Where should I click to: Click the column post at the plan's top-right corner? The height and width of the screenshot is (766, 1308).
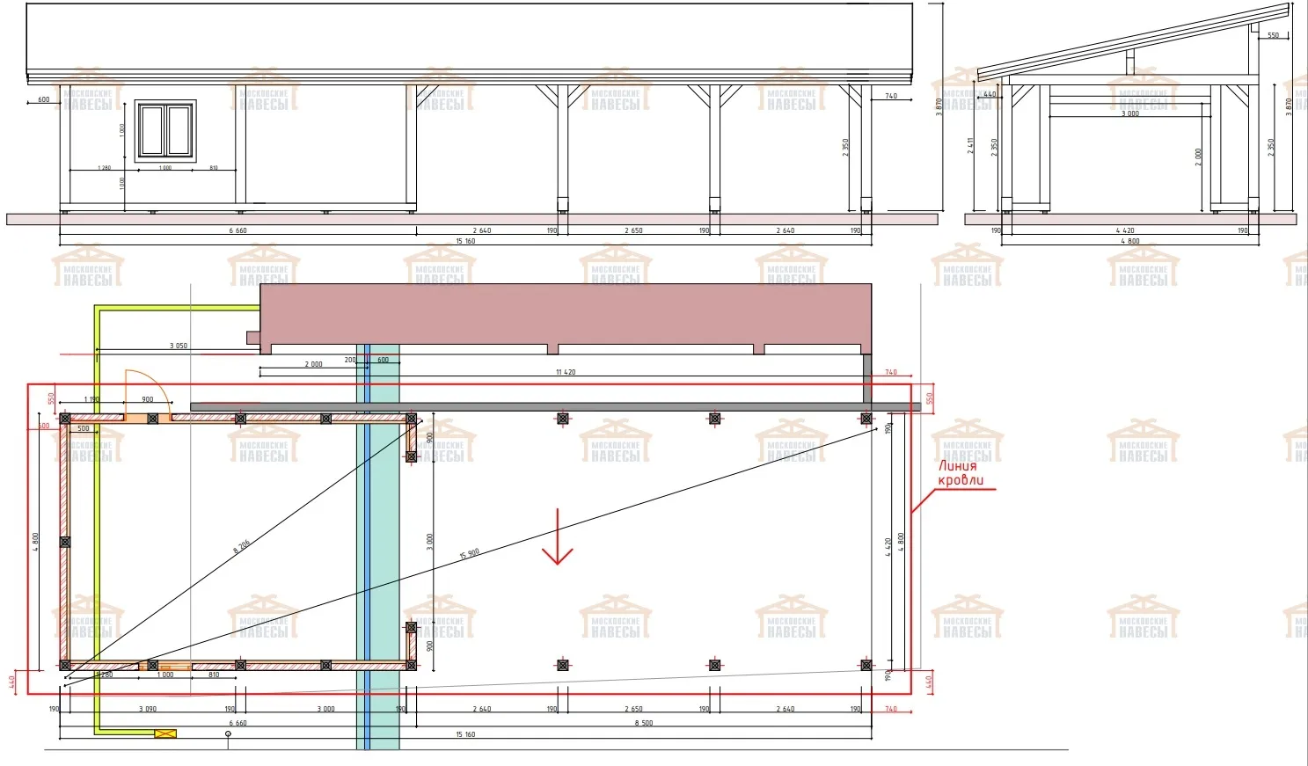click(866, 419)
